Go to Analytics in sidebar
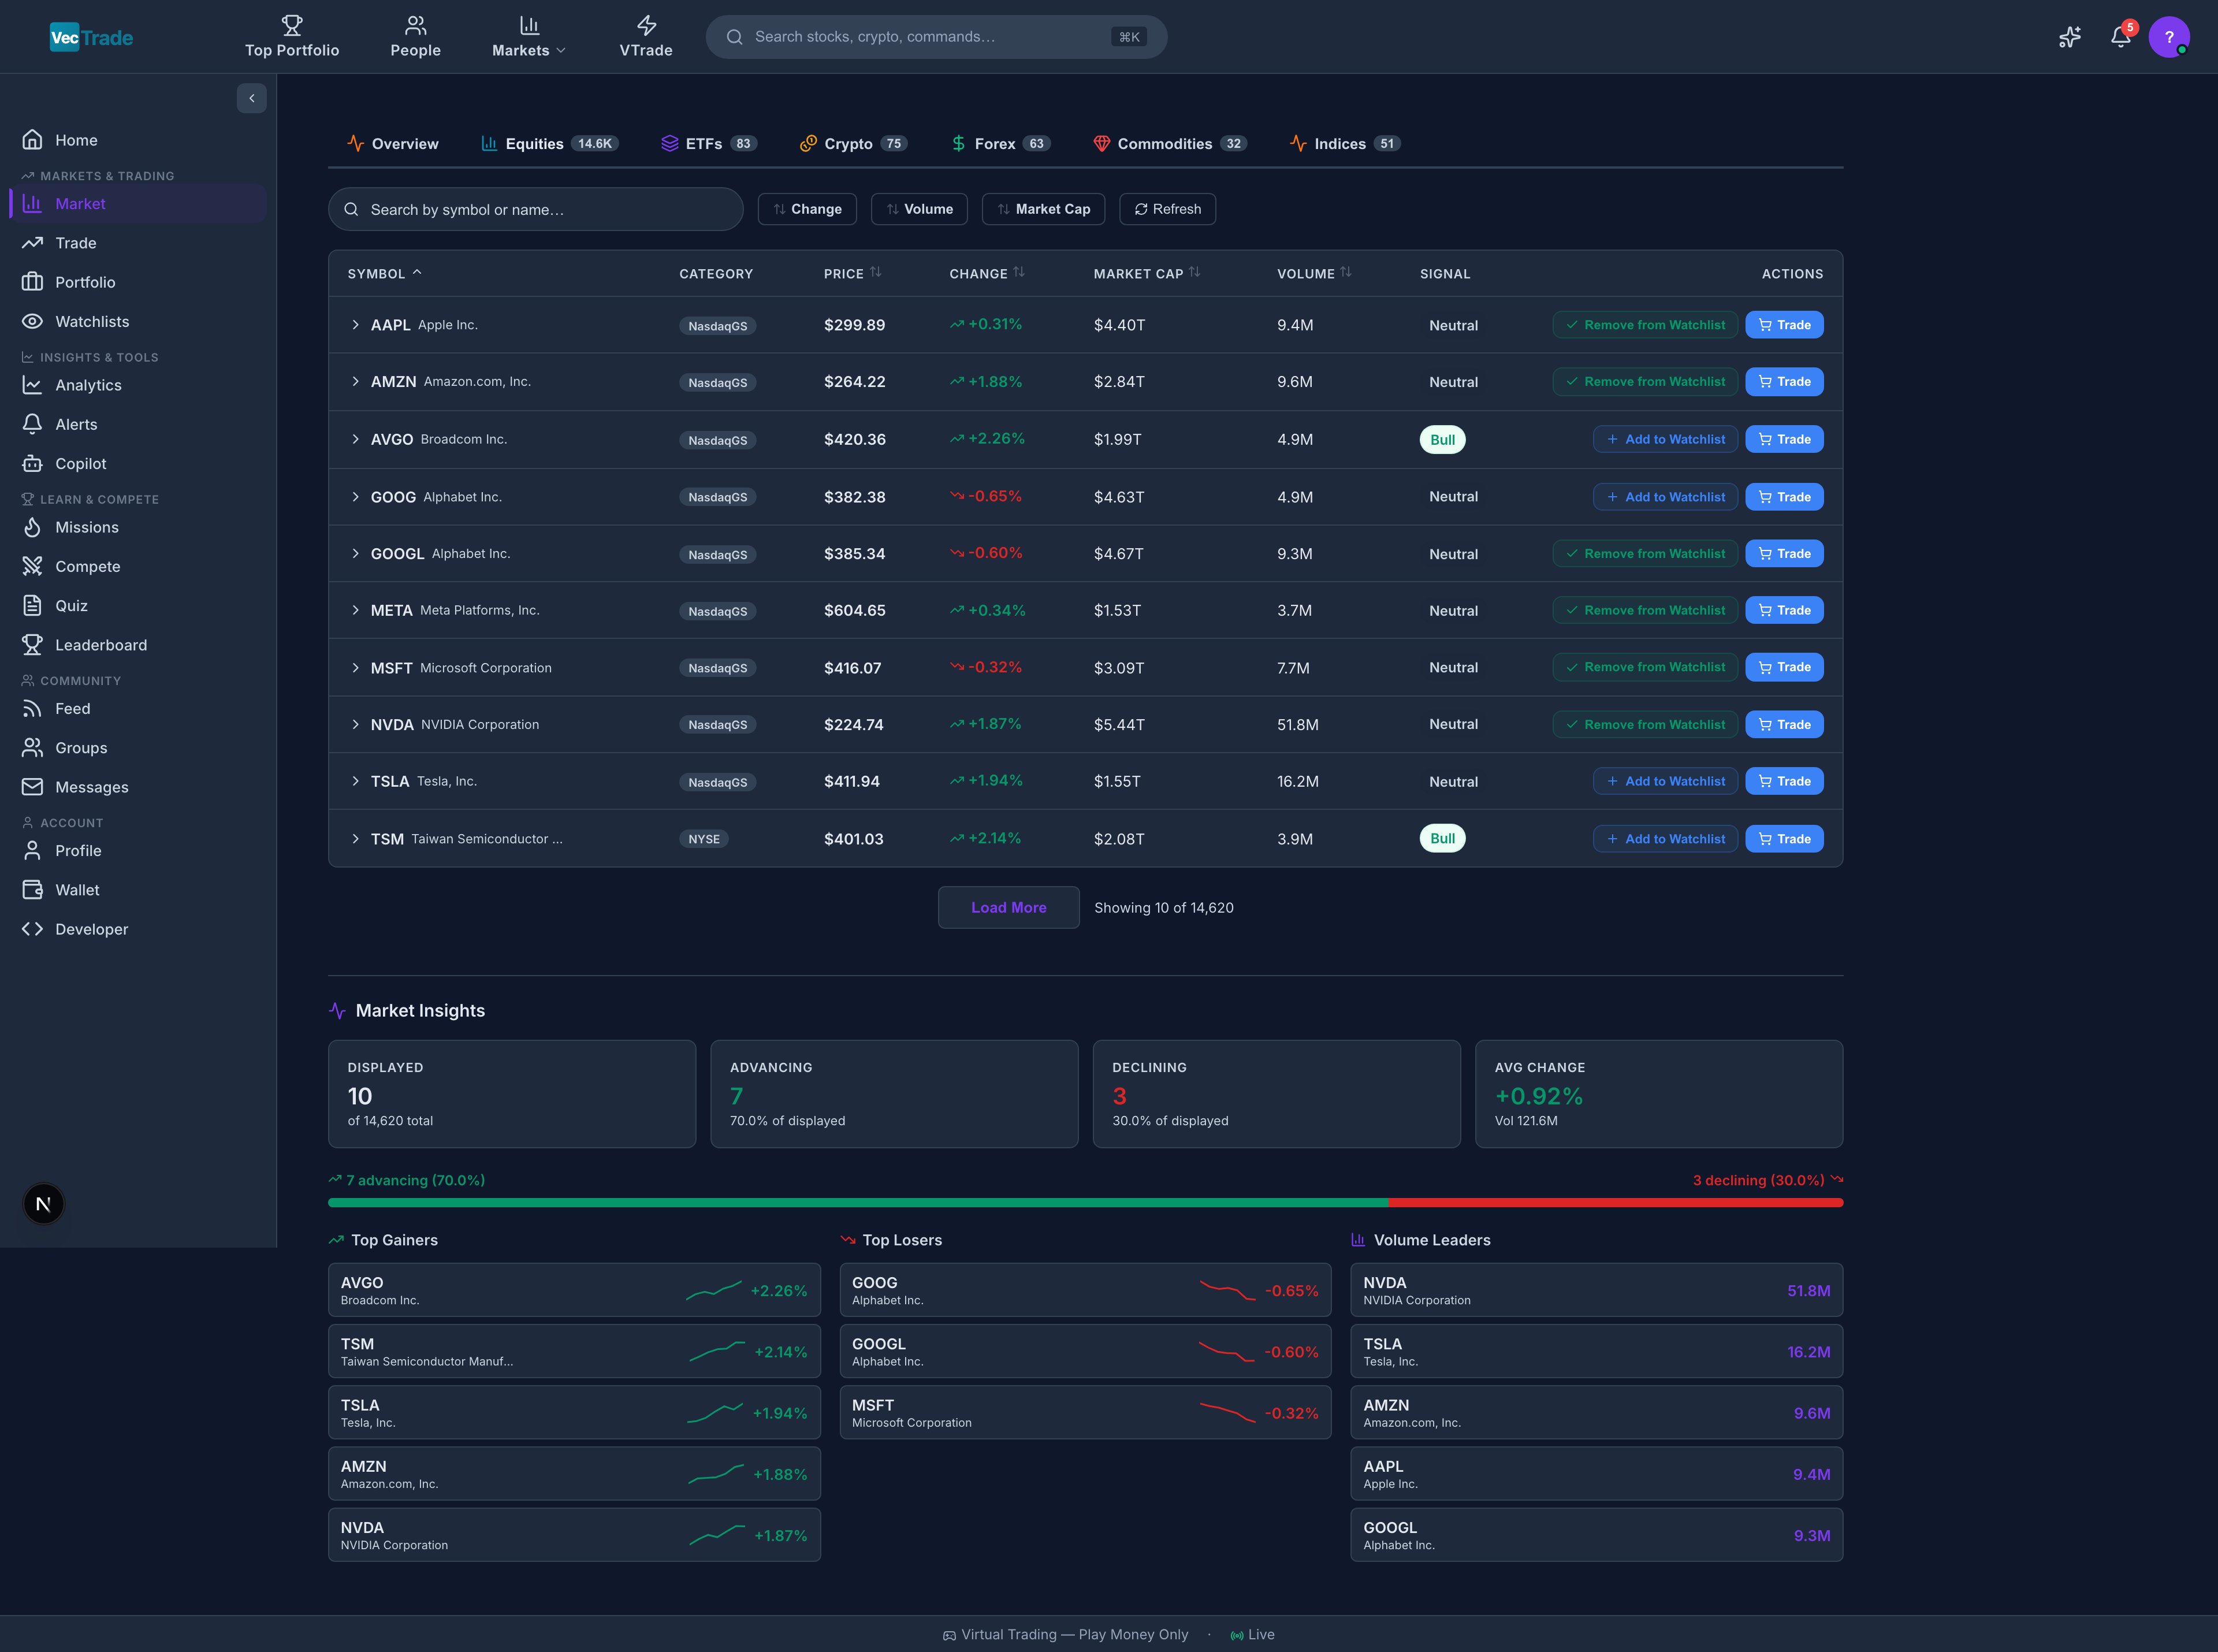This screenshot has width=2218, height=1652. point(138,385)
